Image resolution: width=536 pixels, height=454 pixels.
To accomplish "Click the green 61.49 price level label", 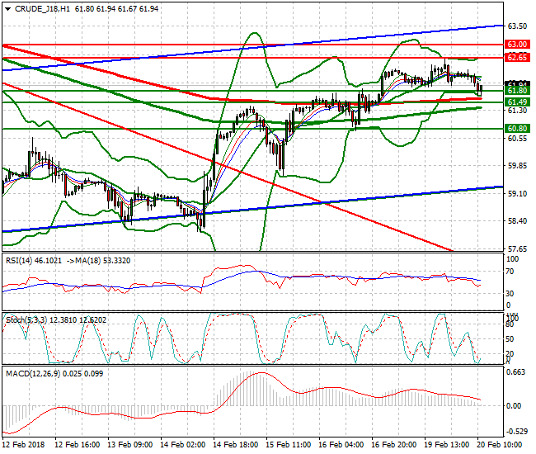I will tap(517, 102).
